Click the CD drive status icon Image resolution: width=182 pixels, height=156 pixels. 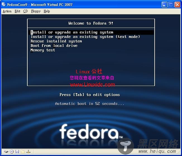click(x=12, y=152)
